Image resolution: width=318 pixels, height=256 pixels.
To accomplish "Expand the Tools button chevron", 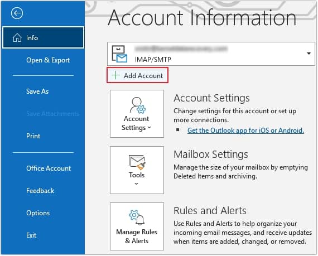I will pos(137,183).
